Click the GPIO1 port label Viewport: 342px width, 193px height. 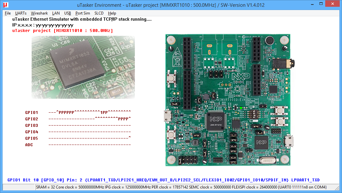32,113
